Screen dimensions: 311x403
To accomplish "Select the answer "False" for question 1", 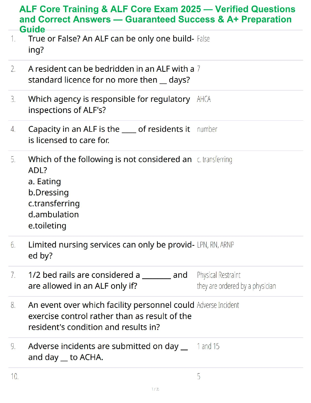I will coord(203,39).
